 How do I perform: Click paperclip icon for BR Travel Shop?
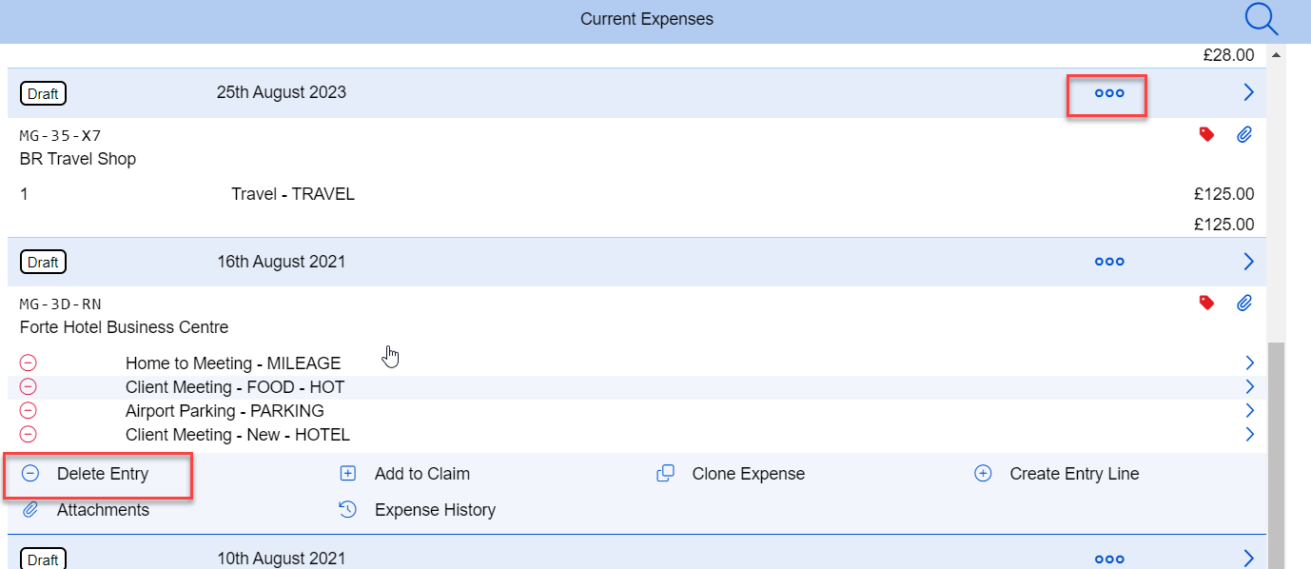(1244, 135)
